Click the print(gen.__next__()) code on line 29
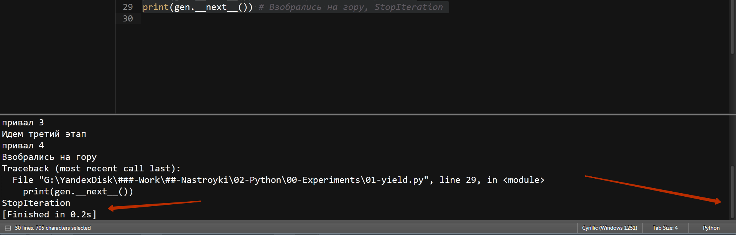736x235 pixels. click(x=198, y=7)
